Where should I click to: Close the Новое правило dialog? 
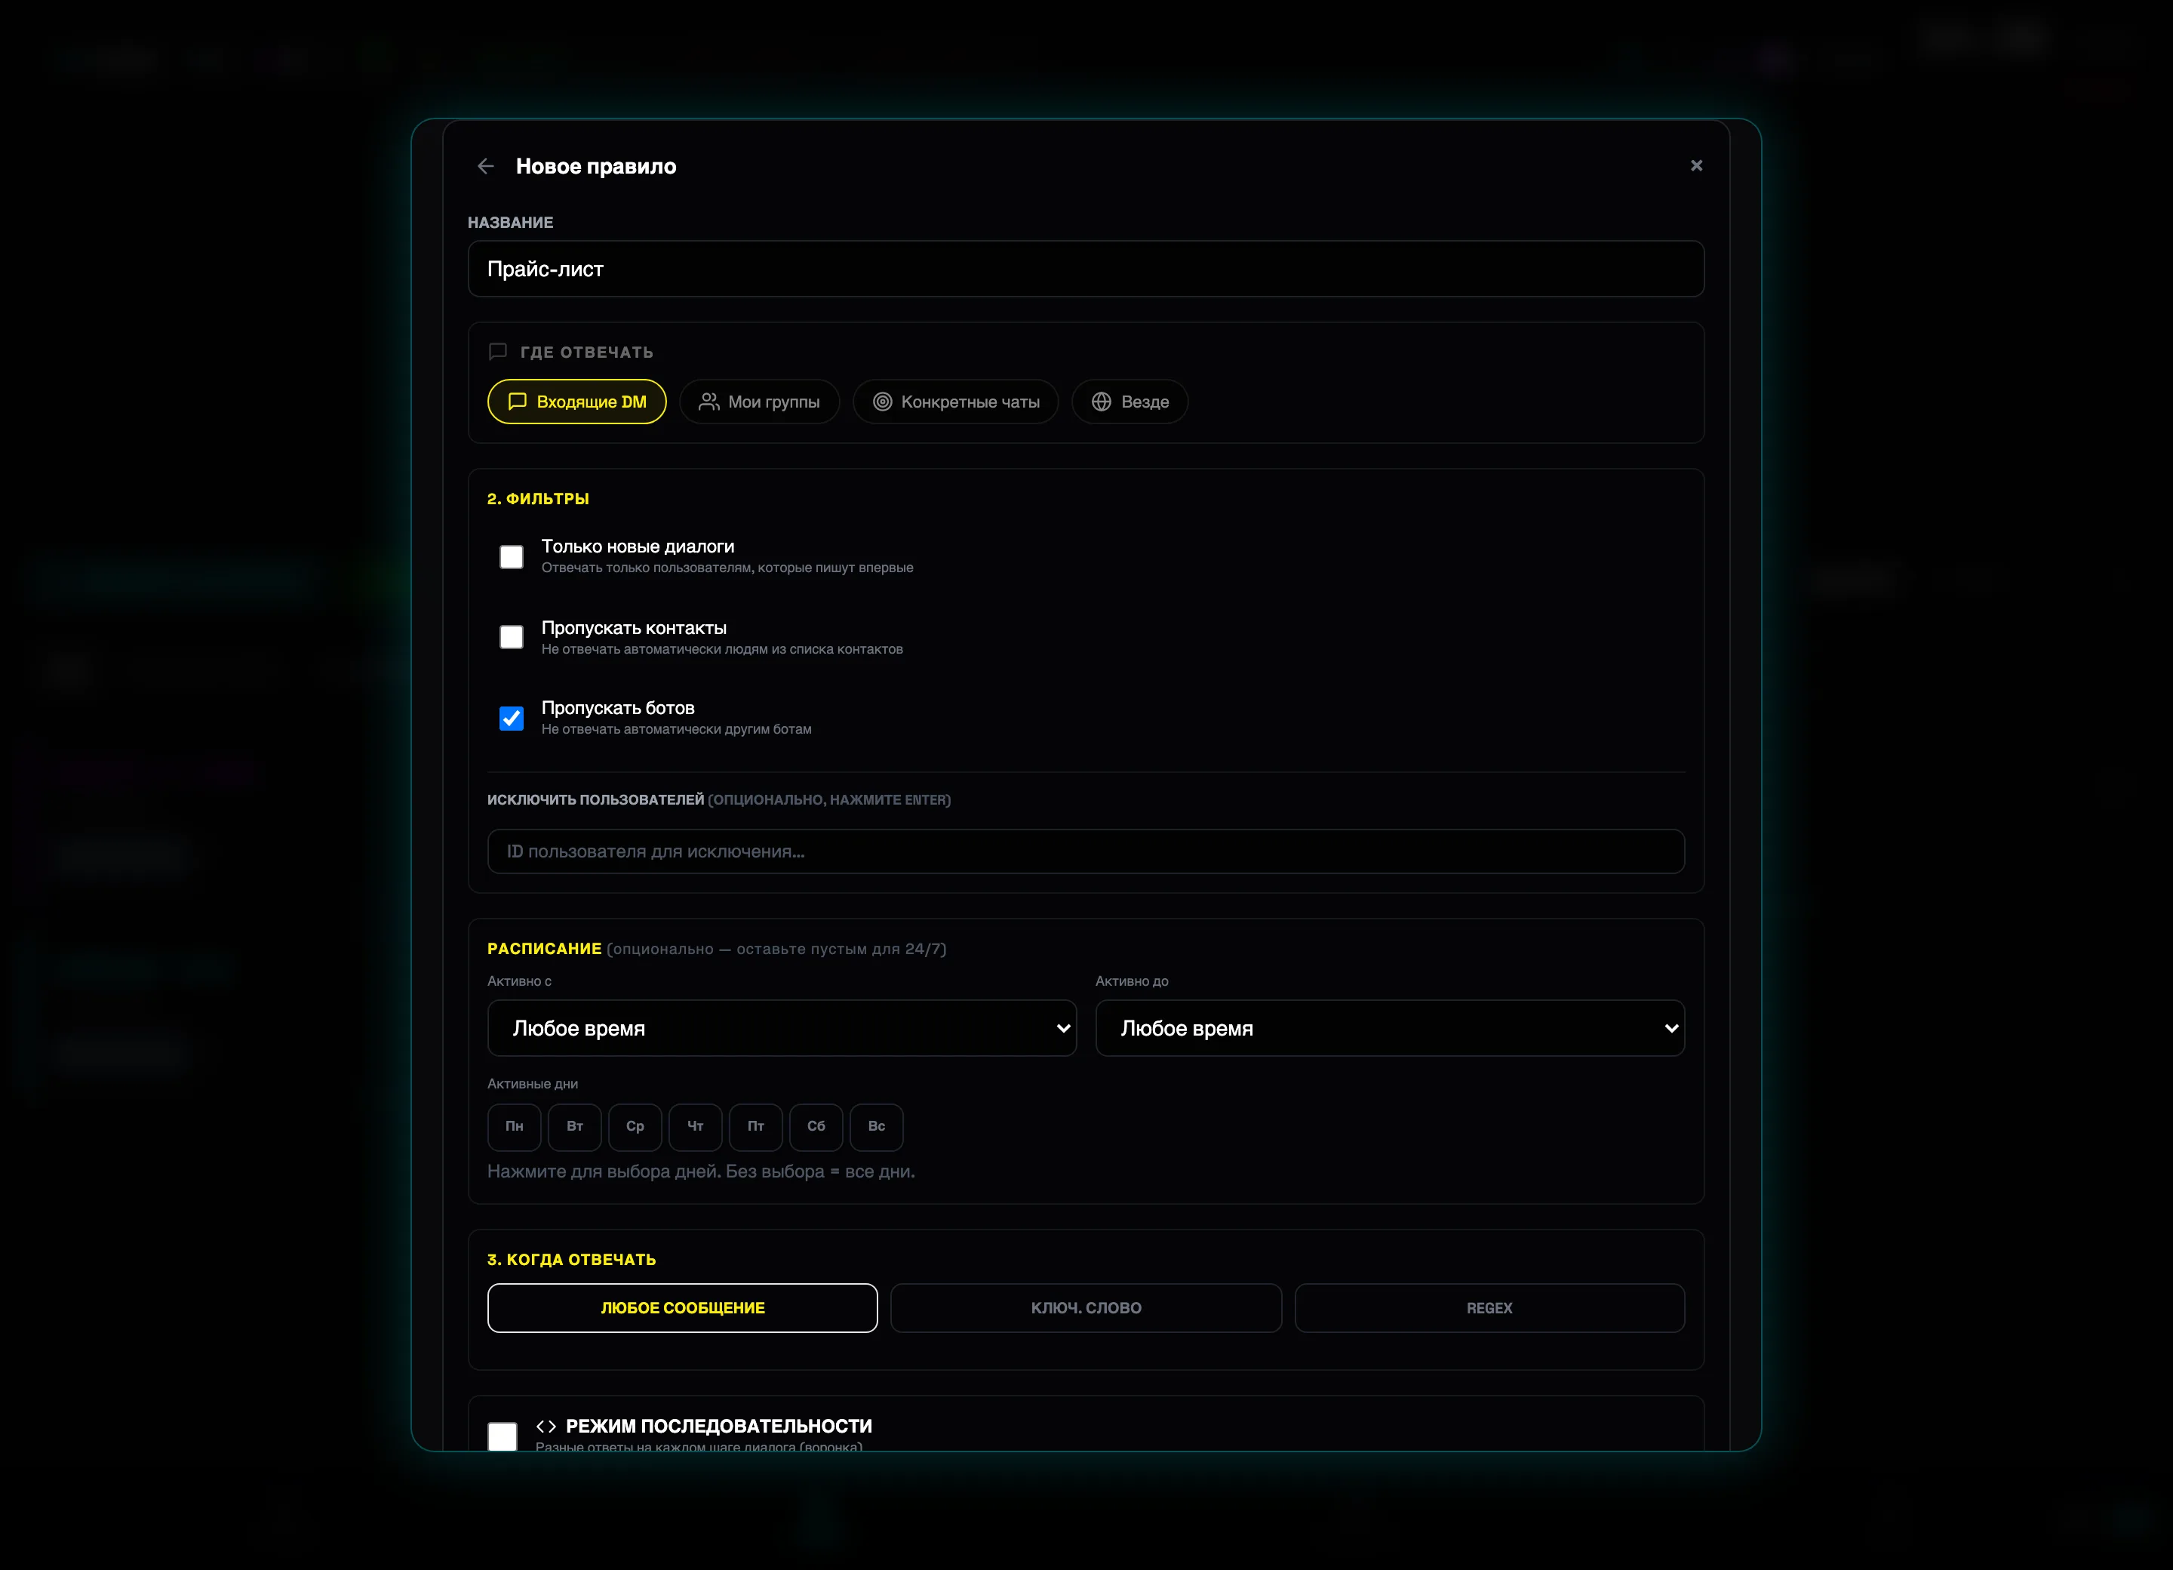(1696, 166)
